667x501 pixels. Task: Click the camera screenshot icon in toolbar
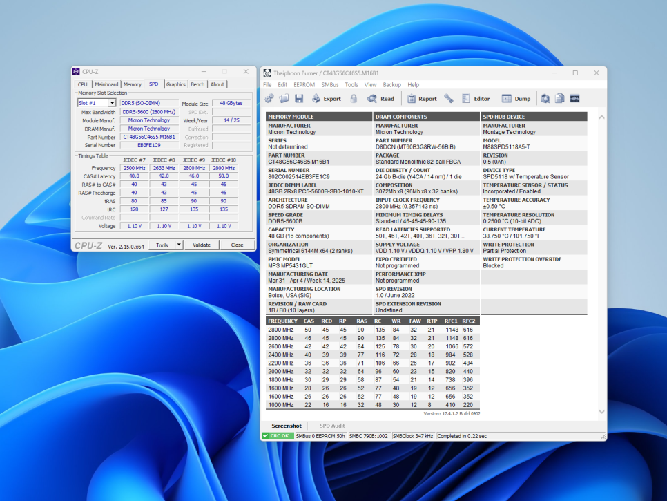click(x=545, y=98)
